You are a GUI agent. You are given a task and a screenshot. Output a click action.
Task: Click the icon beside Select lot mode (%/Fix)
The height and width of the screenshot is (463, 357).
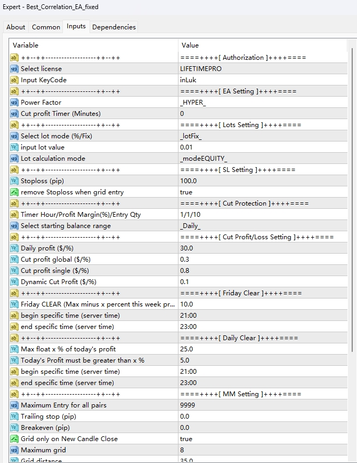click(14, 136)
